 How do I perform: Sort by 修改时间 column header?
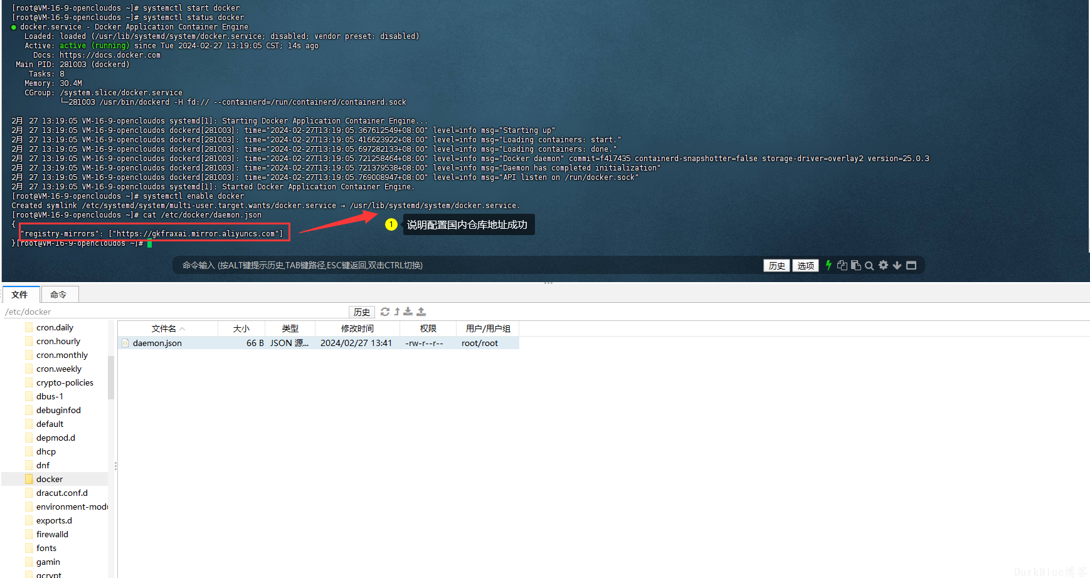click(357, 328)
